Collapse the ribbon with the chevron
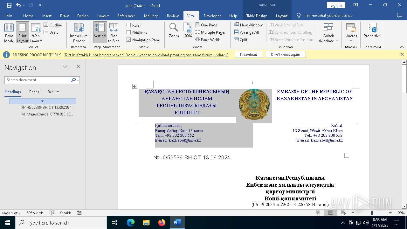 tap(402, 47)
